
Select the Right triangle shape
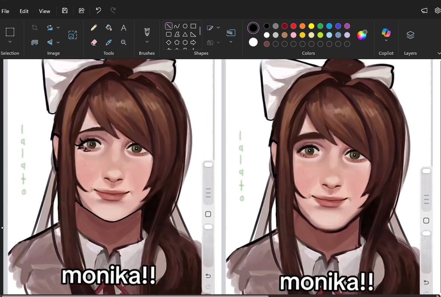pos(193,34)
